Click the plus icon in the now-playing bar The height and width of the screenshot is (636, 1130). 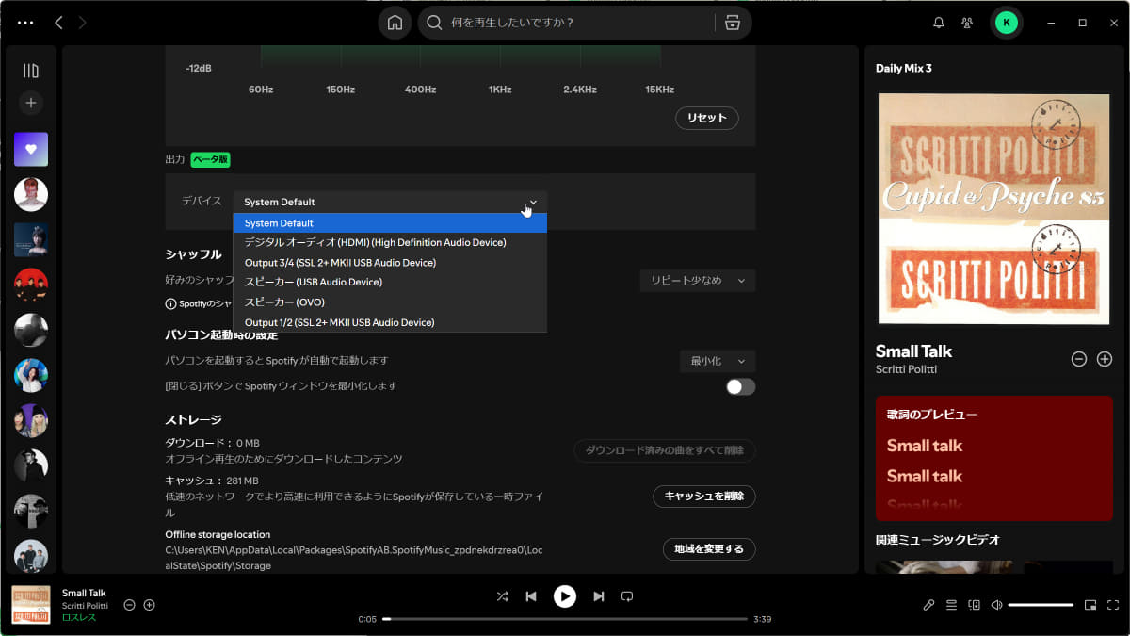[x=149, y=605]
